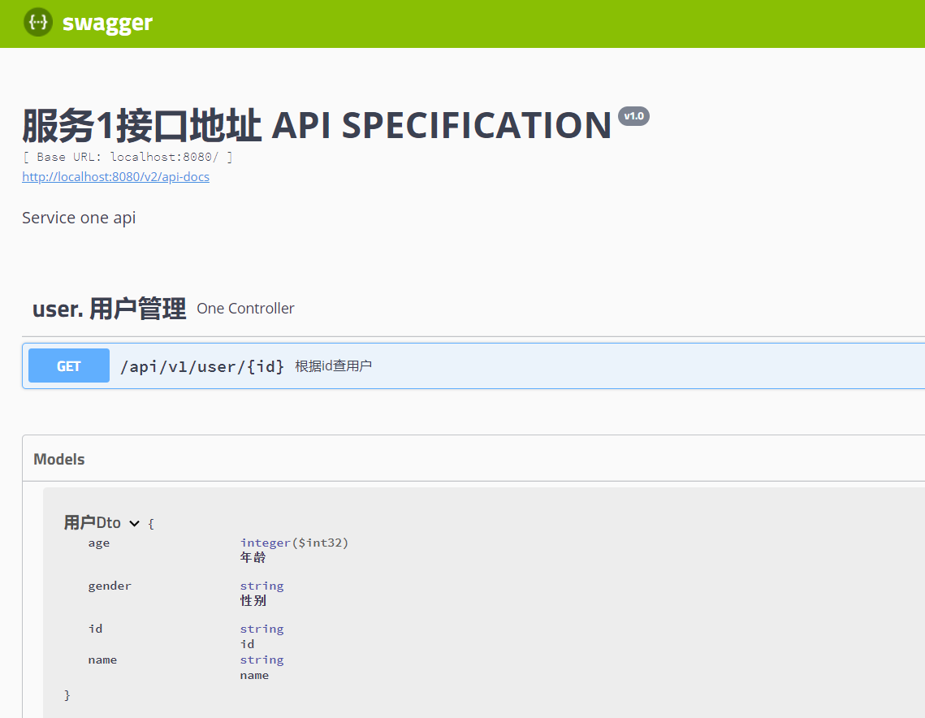
Task: Click the id property name in model
Action: (96, 629)
